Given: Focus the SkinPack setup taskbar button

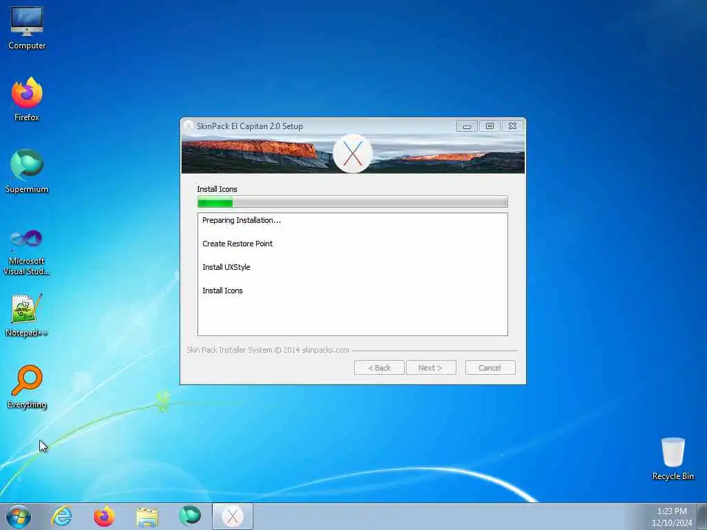Looking at the screenshot, I should (x=233, y=516).
